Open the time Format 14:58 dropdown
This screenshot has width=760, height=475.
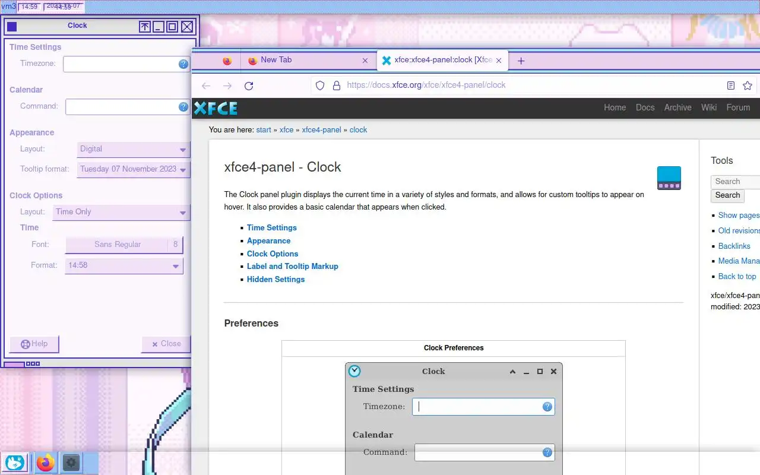pyautogui.click(x=123, y=266)
